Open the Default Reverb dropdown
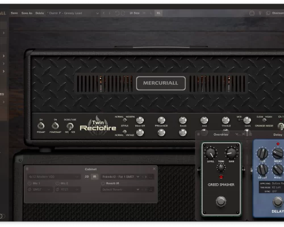 click(120, 190)
